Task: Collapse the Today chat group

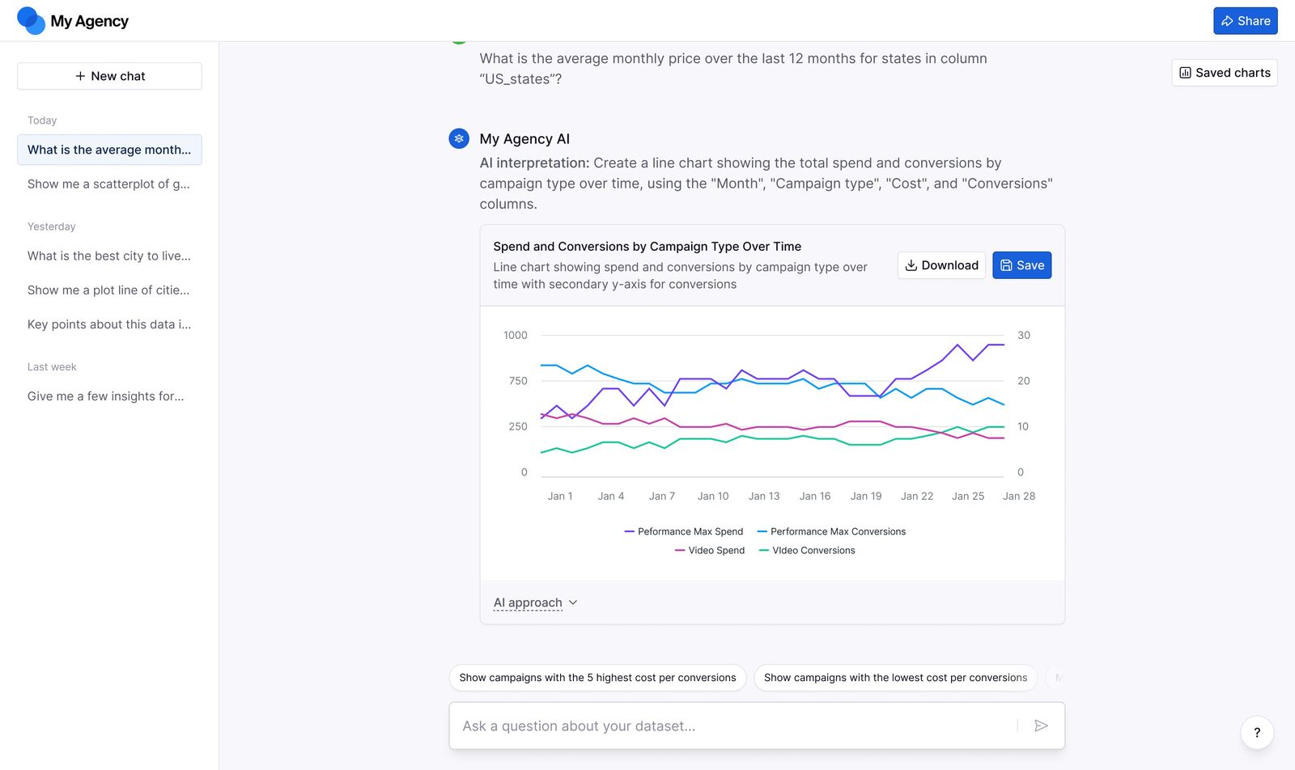Action: pos(42,120)
